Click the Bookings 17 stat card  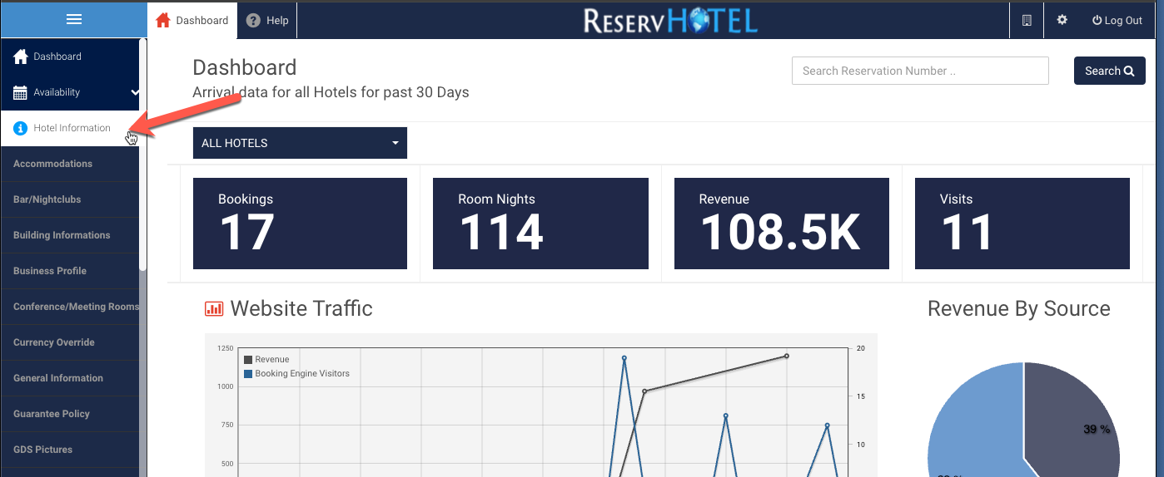click(x=300, y=224)
